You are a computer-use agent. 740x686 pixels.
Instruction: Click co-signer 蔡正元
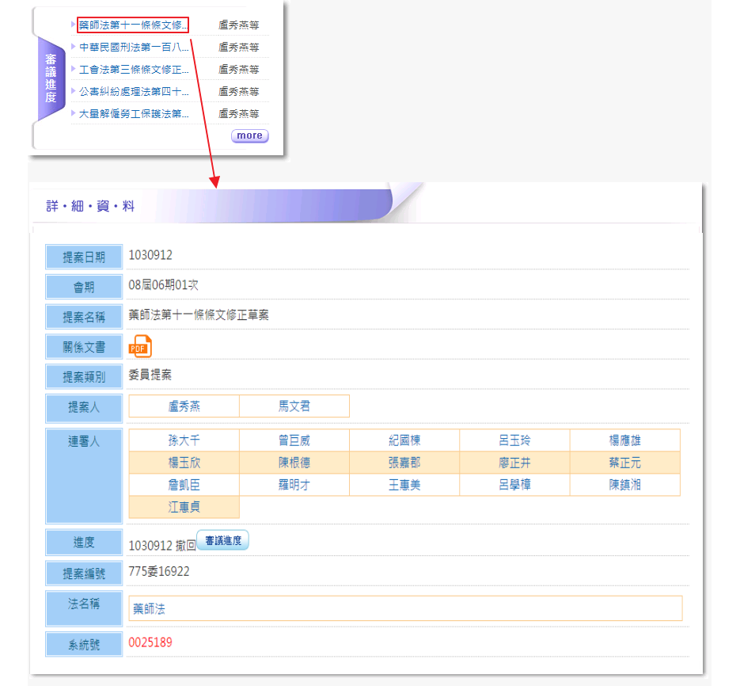624,463
